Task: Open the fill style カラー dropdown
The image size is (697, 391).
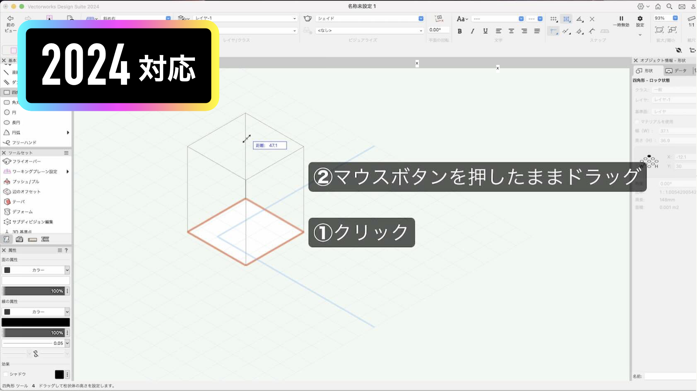Action: coord(36,270)
